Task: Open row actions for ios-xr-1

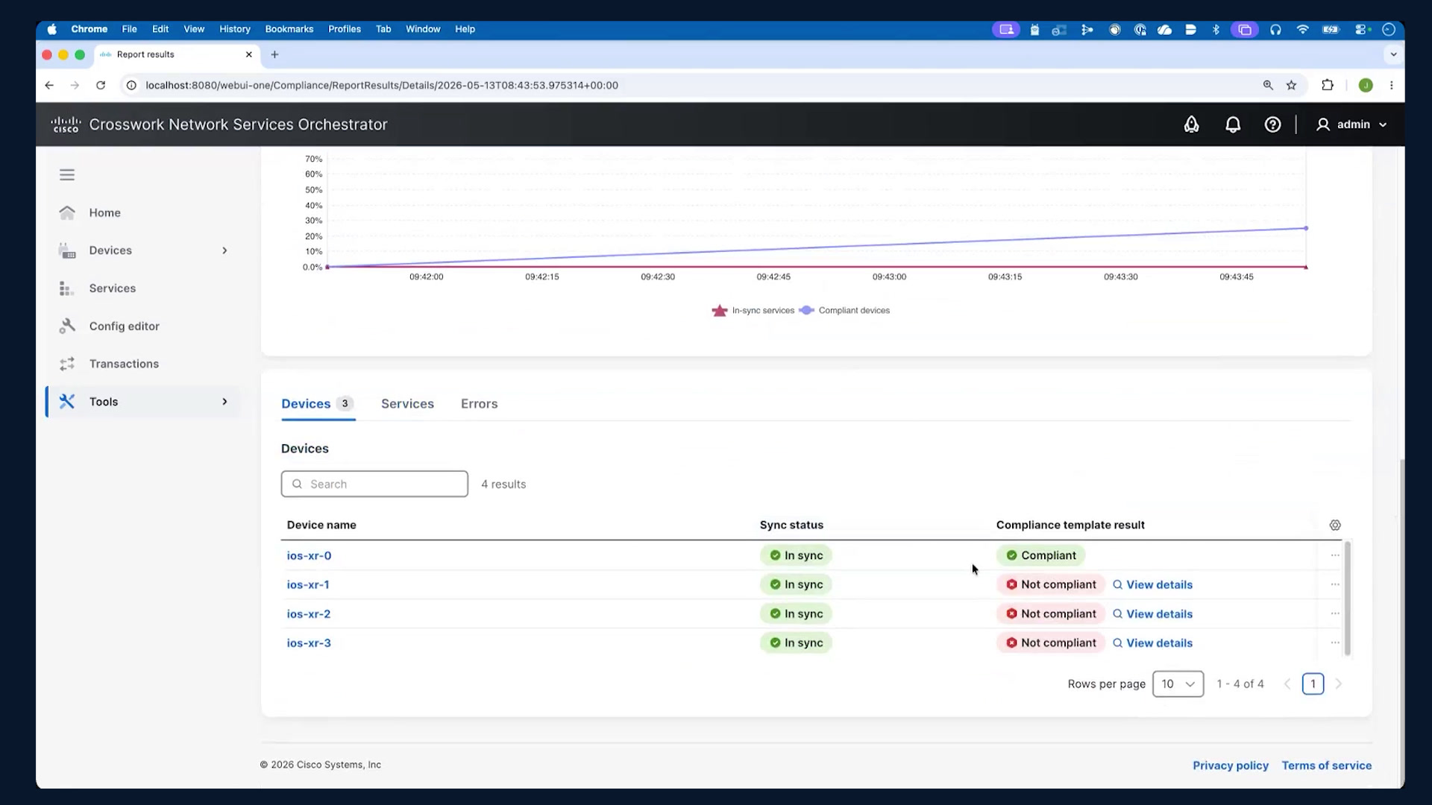Action: (1335, 584)
